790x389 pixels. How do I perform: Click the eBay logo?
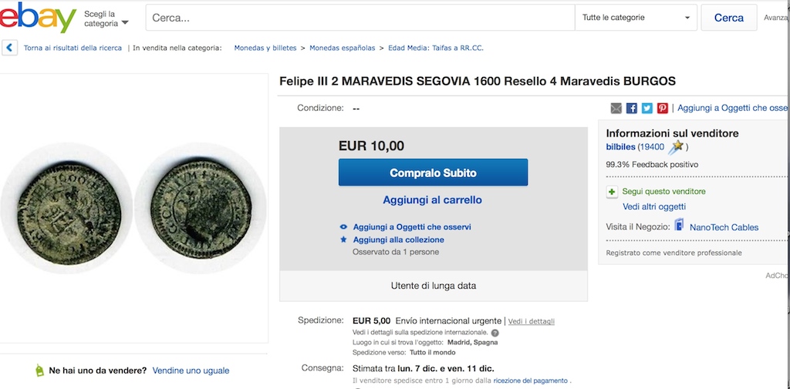pyautogui.click(x=39, y=17)
